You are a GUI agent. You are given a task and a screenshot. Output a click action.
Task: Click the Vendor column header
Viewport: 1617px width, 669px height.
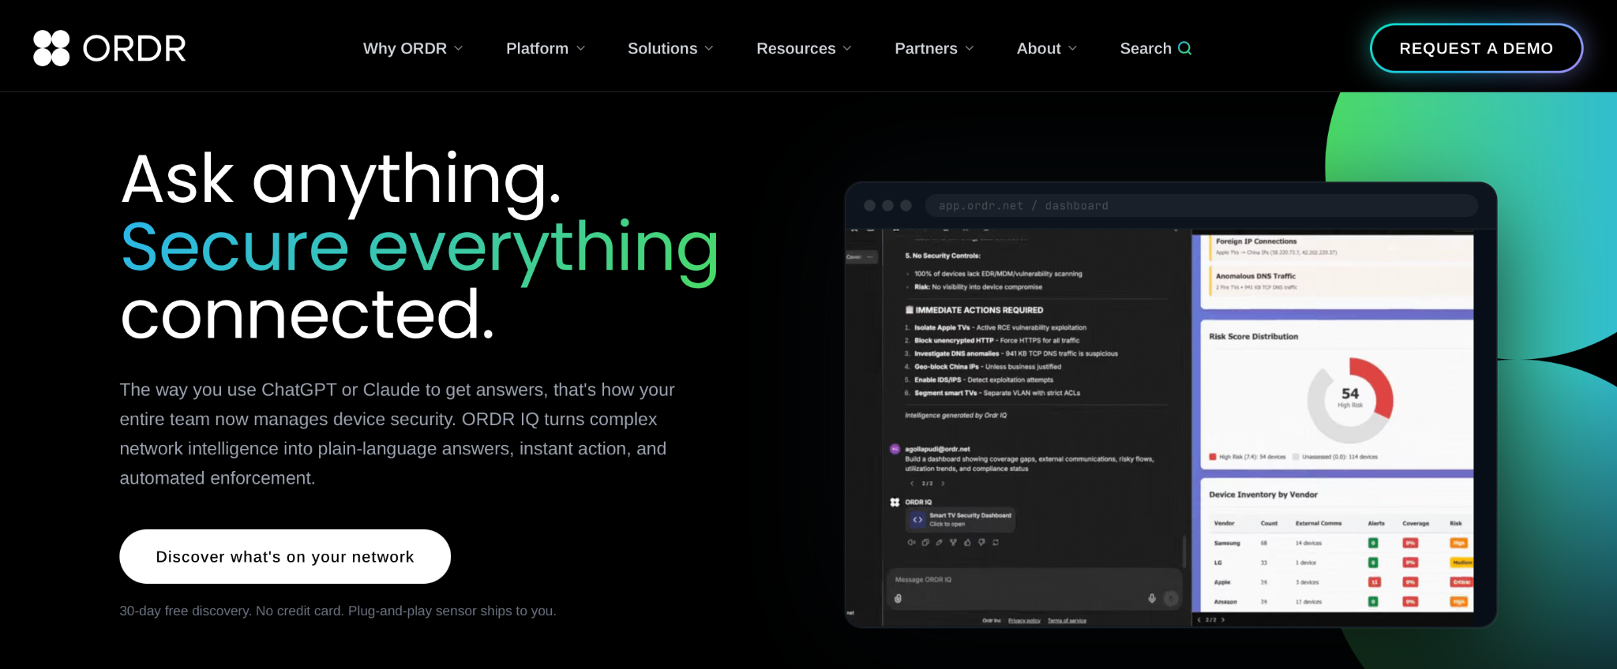point(1224,523)
